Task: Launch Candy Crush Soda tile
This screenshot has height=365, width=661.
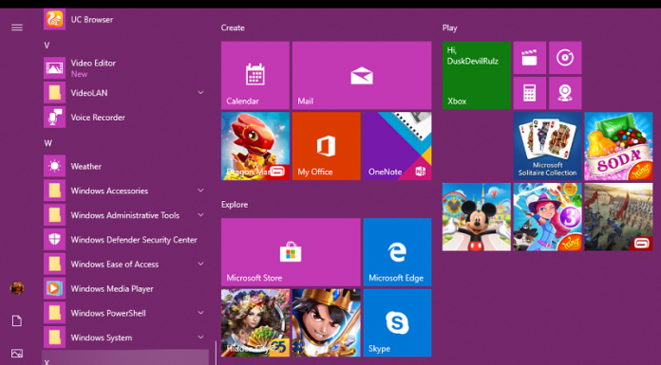Action: pos(618,146)
